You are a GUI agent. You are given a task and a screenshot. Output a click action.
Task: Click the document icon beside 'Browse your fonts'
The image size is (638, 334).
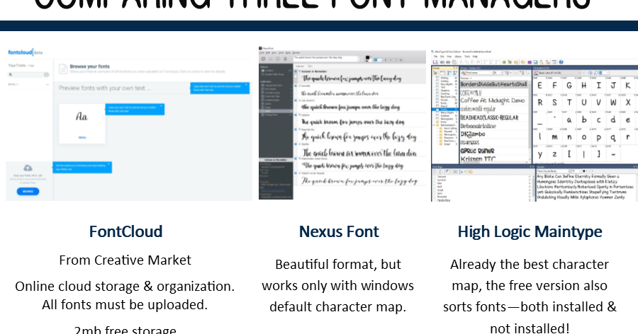coord(63,69)
